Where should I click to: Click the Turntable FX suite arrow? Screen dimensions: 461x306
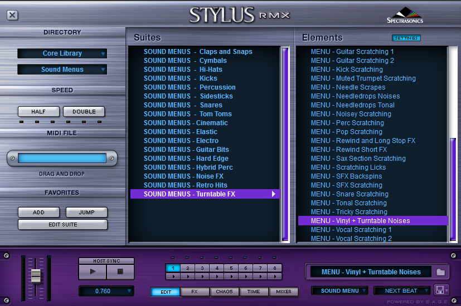coord(274,194)
